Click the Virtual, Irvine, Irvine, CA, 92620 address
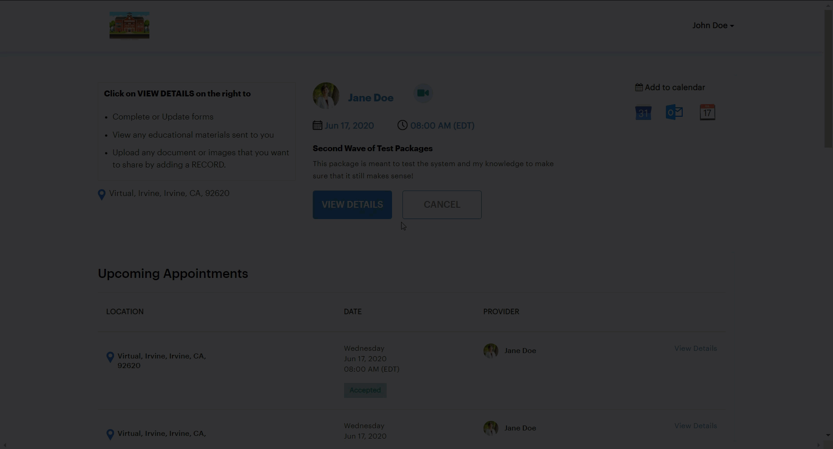Screen dimensions: 833x449 (x=169, y=193)
